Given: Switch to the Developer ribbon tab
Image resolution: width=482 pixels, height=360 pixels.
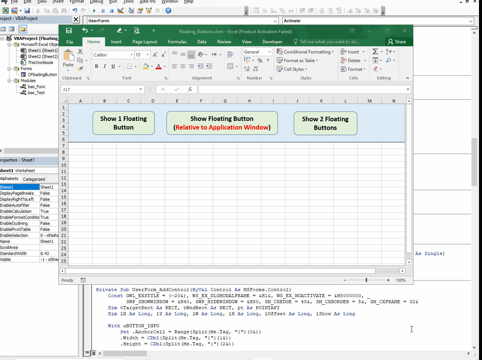Looking at the screenshot, I should tap(272, 42).
